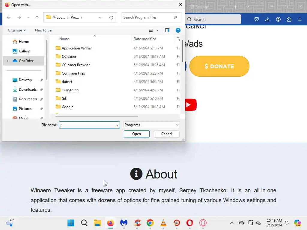The height and width of the screenshot is (230, 307).
Task: Click the YouTube icon on the page
Action: pos(191,105)
